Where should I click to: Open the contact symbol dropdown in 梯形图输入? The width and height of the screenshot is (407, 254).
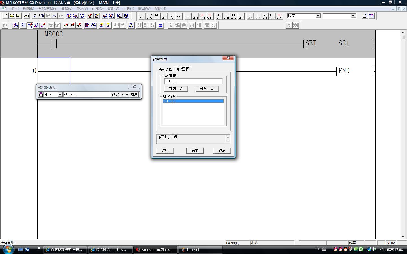[60, 95]
